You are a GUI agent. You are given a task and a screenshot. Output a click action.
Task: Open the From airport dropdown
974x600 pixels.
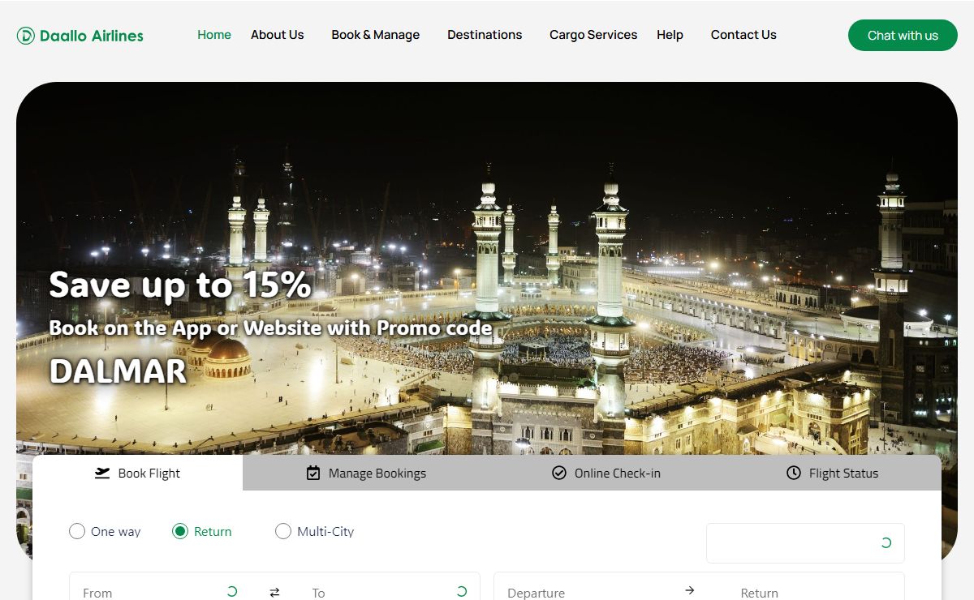(161, 586)
